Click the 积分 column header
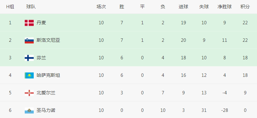 [x=245, y=7]
